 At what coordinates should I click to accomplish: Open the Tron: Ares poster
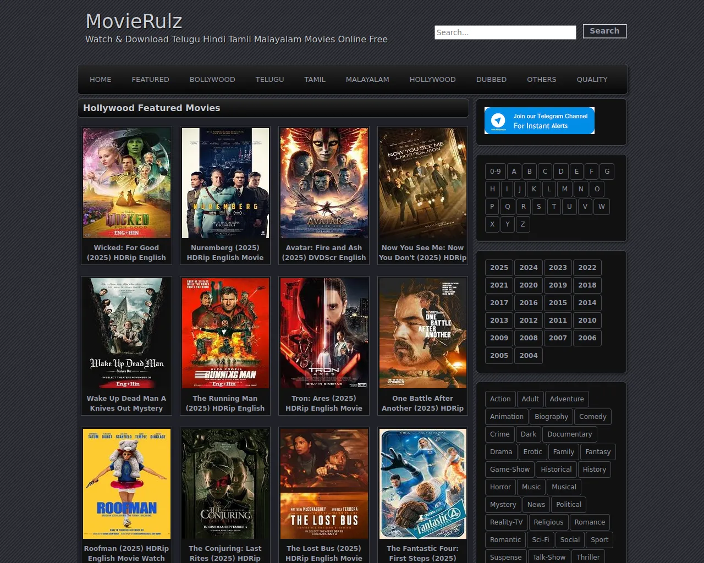pos(324,333)
